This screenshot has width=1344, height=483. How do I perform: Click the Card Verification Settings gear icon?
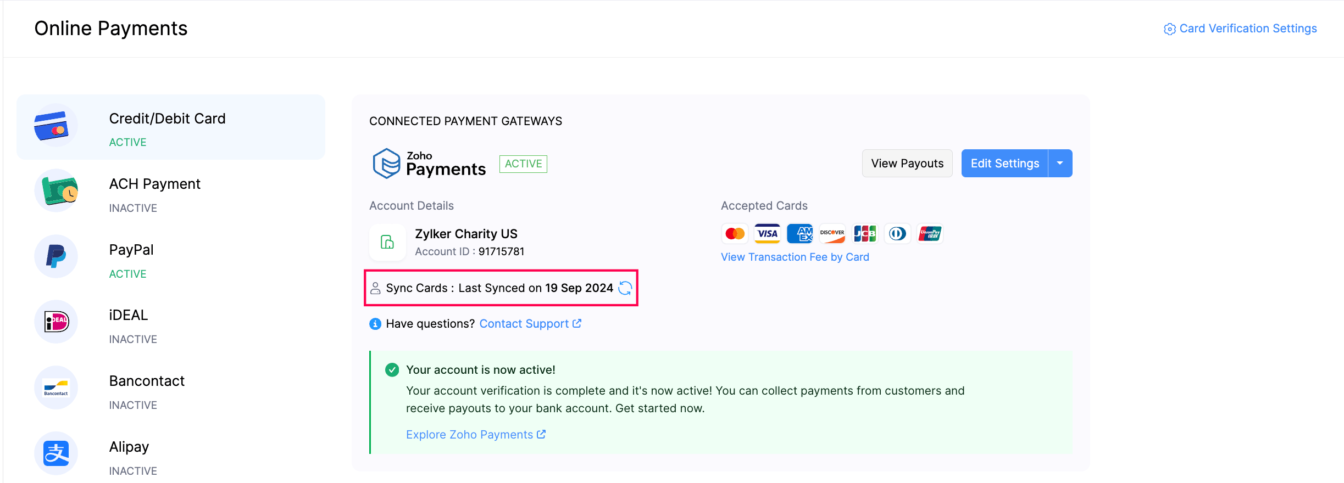click(x=1169, y=29)
